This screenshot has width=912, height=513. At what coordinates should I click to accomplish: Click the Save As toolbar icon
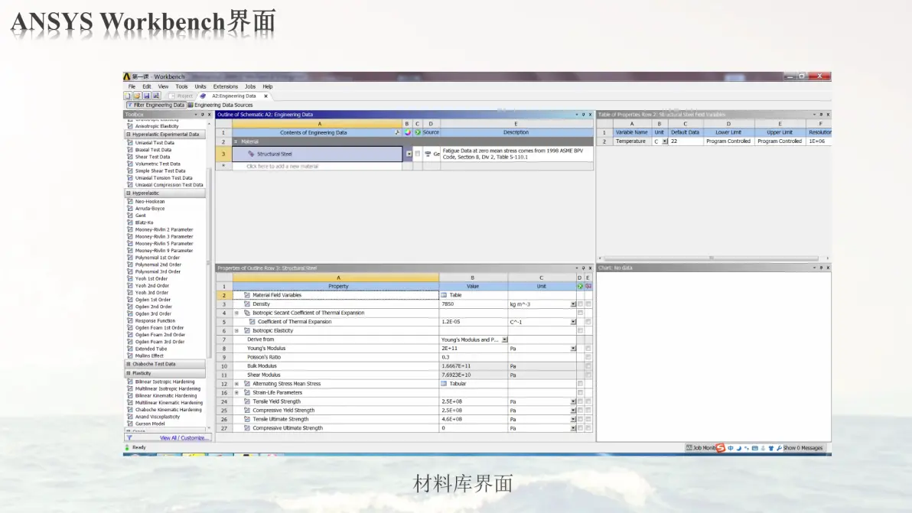tap(156, 96)
